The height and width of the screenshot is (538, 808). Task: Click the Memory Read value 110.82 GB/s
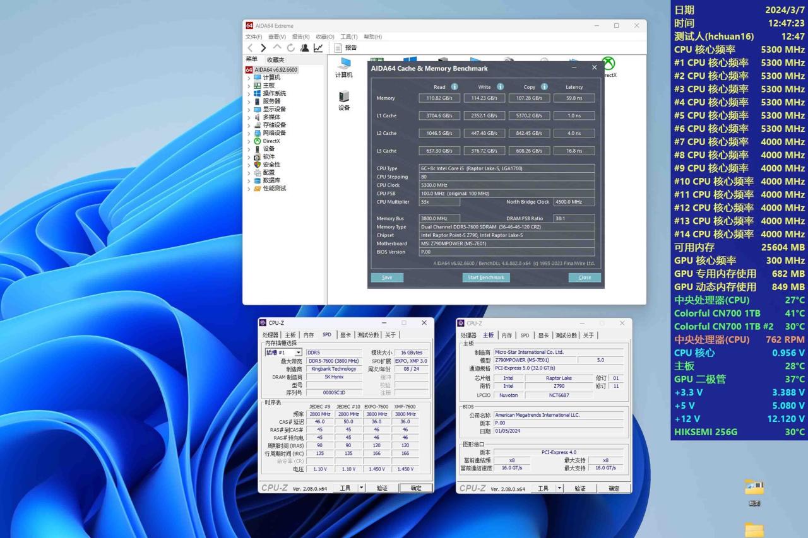click(439, 98)
